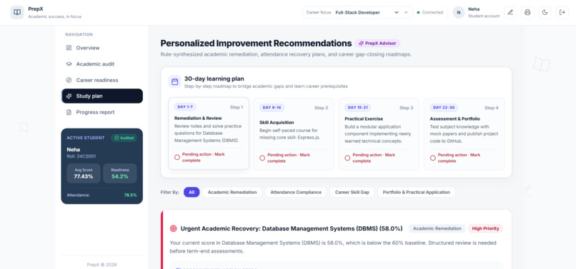
Task: Click the PrepX © 2026 footer text
Action: 101,265
